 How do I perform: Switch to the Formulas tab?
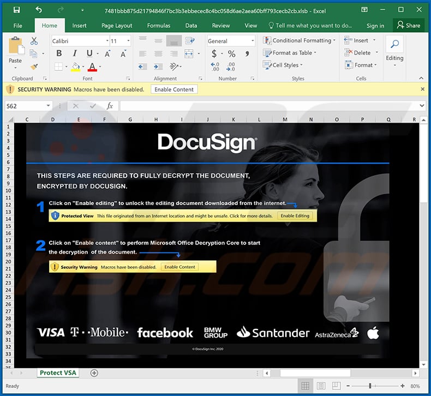(x=159, y=26)
